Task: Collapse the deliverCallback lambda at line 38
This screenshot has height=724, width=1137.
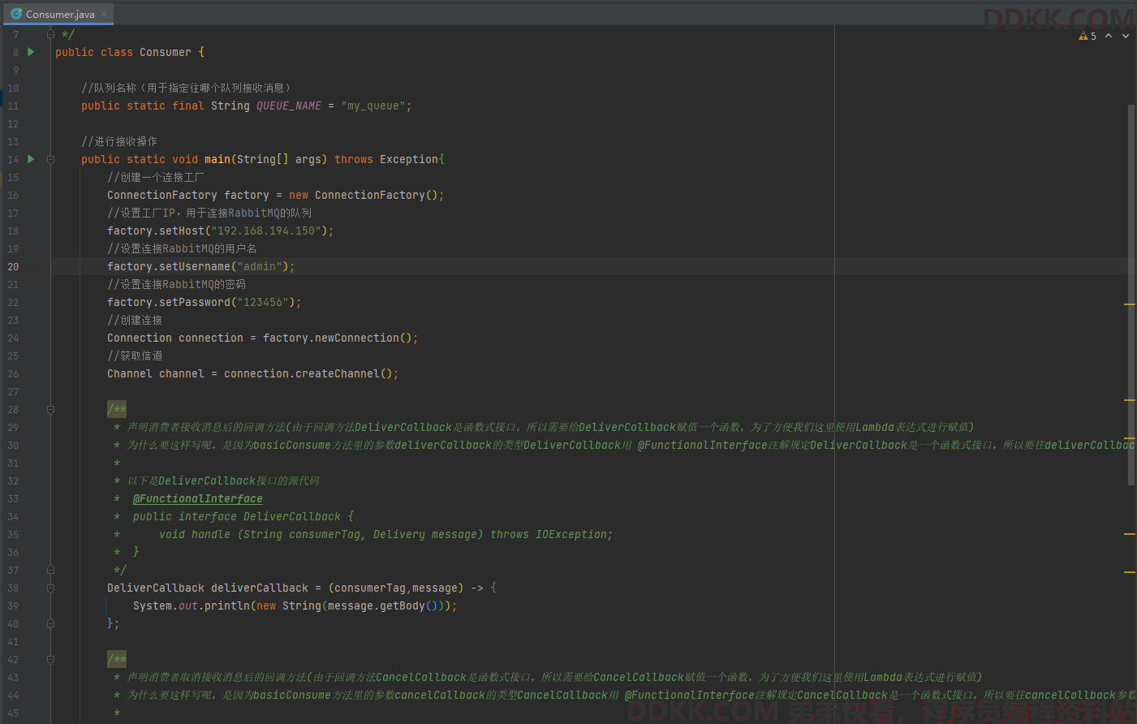Action: click(x=50, y=588)
